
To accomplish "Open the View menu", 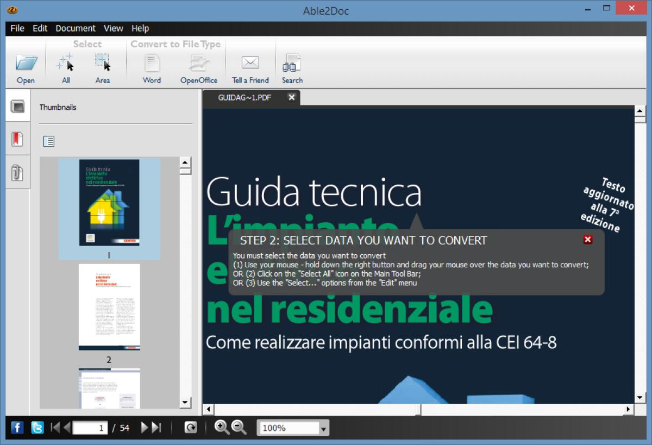I will click(x=113, y=28).
